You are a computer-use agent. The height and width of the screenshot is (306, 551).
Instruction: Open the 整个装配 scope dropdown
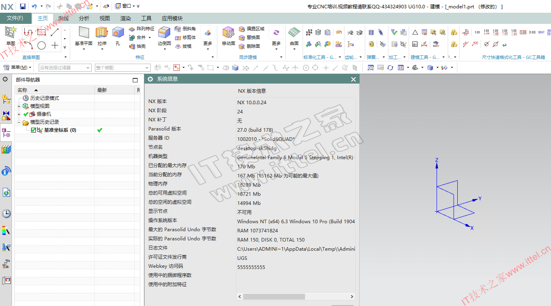(122, 68)
